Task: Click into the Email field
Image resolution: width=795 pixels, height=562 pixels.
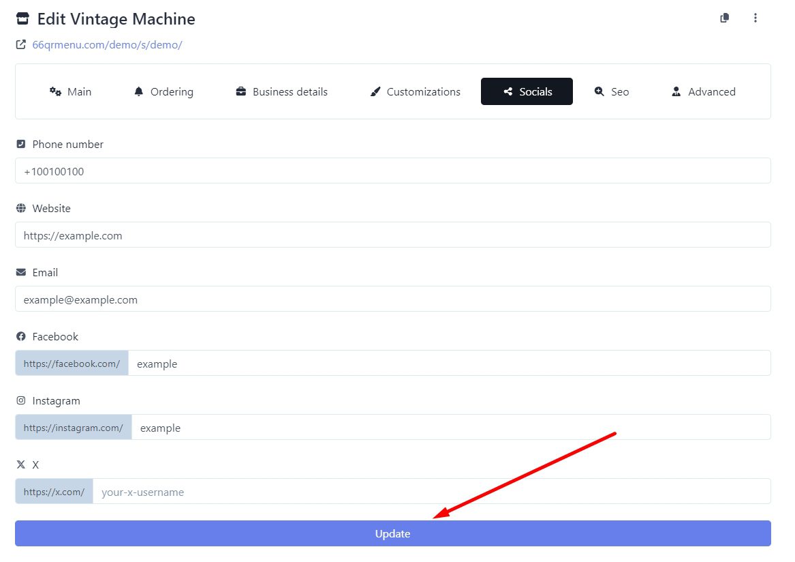Action: tap(393, 299)
